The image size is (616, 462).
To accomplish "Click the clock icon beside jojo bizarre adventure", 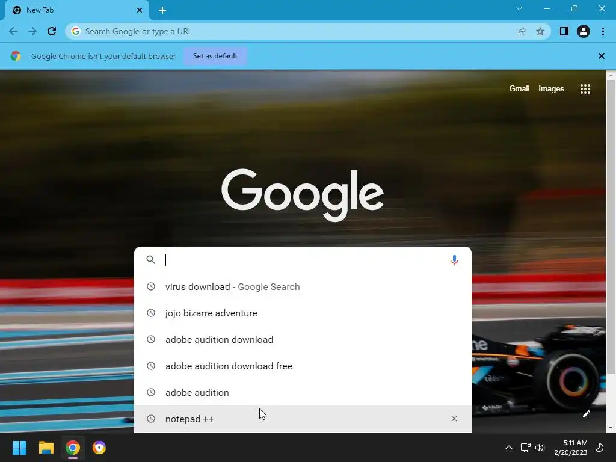I will click(151, 313).
